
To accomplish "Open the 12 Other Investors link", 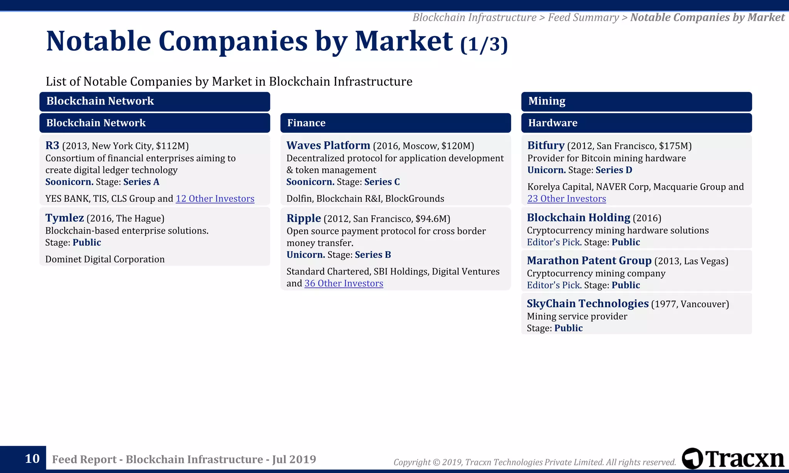I will pos(215,199).
